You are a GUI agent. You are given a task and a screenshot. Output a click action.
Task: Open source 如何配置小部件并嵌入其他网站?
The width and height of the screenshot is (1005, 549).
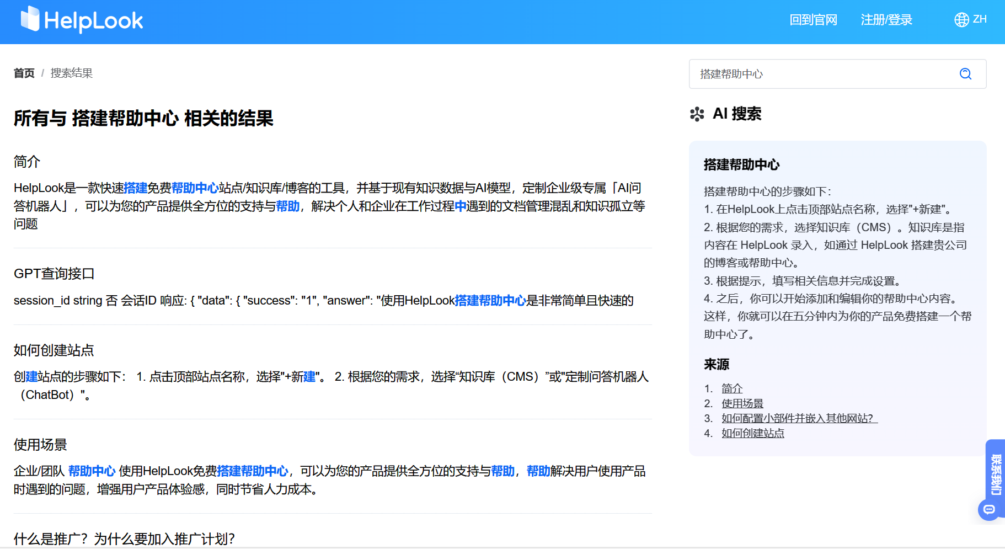point(799,418)
